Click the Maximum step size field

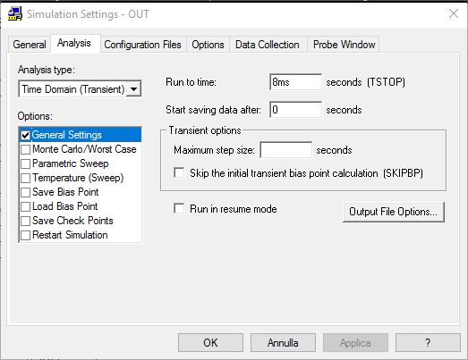tap(286, 149)
